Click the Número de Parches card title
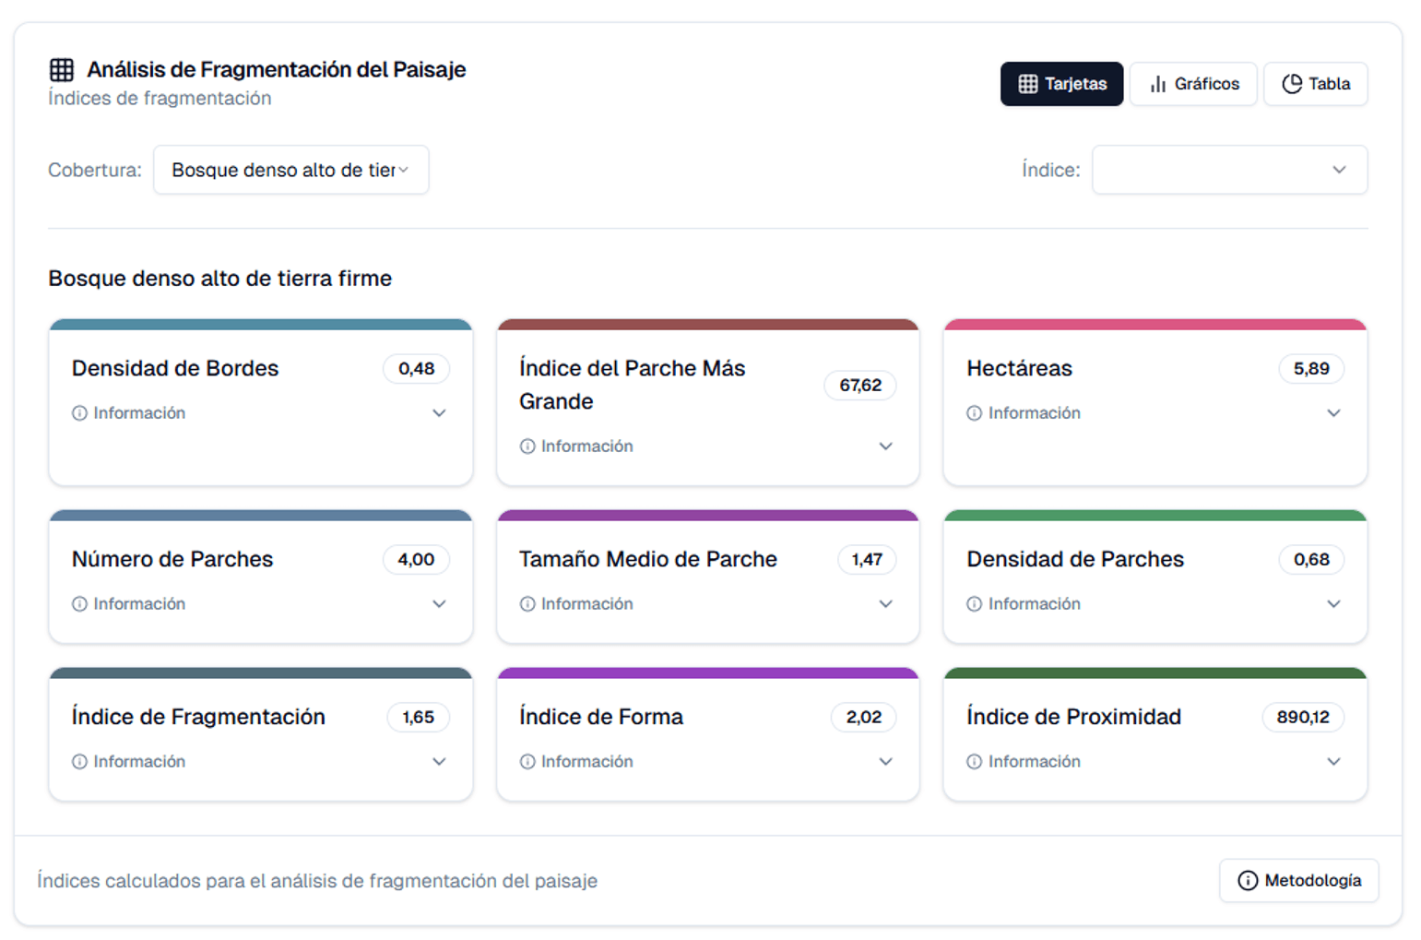The height and width of the screenshot is (940, 1421). point(172,560)
